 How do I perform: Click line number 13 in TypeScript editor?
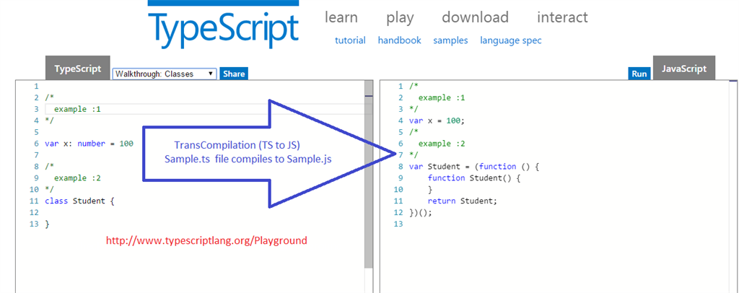pos(34,224)
